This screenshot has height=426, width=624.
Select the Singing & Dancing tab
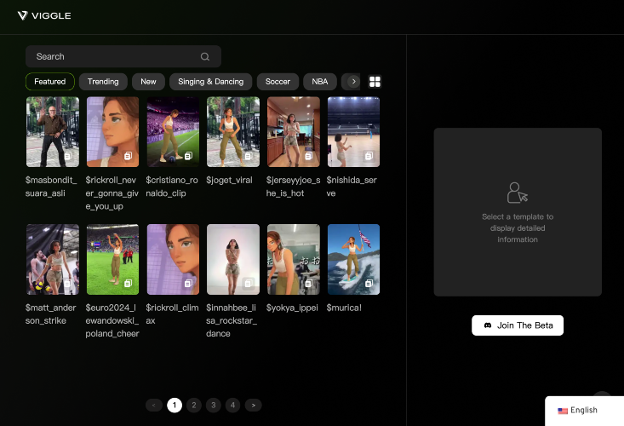pyautogui.click(x=210, y=82)
